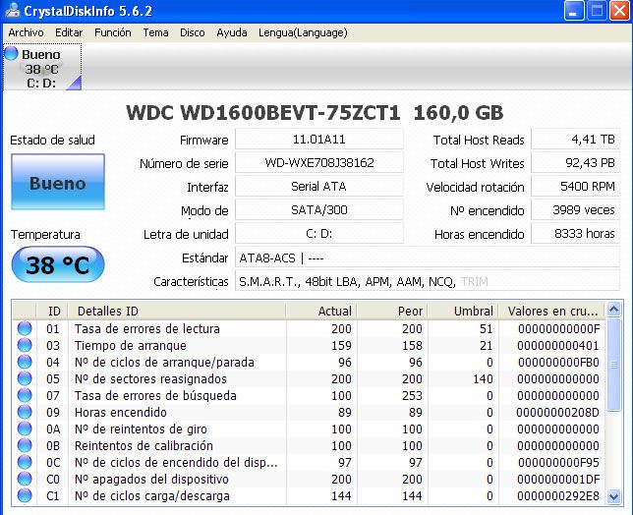Screen dimensions: 633x515
Task: Open the Función menu
Action: pos(113,32)
